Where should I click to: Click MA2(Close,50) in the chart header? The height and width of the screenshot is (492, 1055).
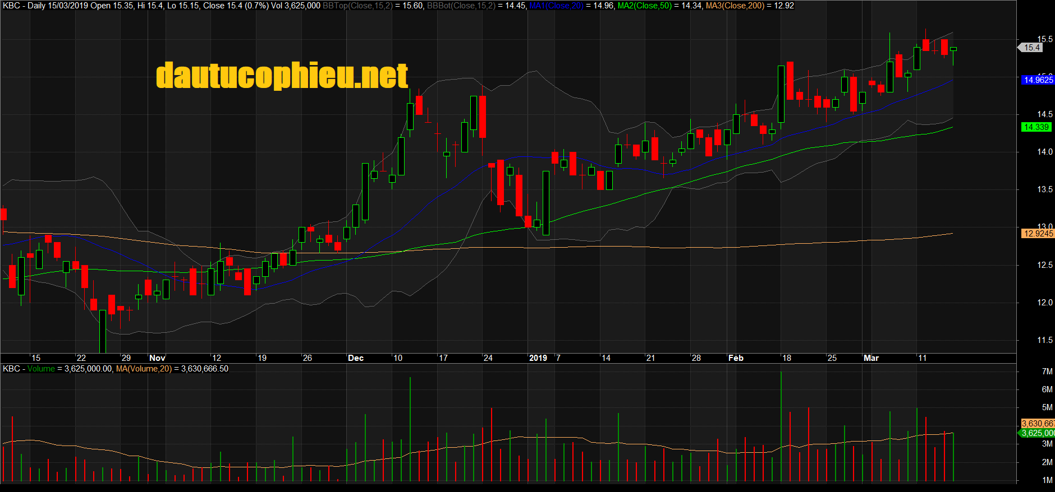(644, 6)
